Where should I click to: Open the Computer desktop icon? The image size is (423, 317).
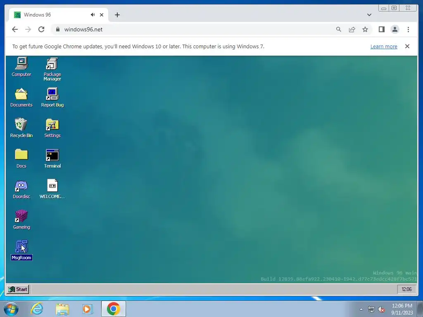point(21,66)
